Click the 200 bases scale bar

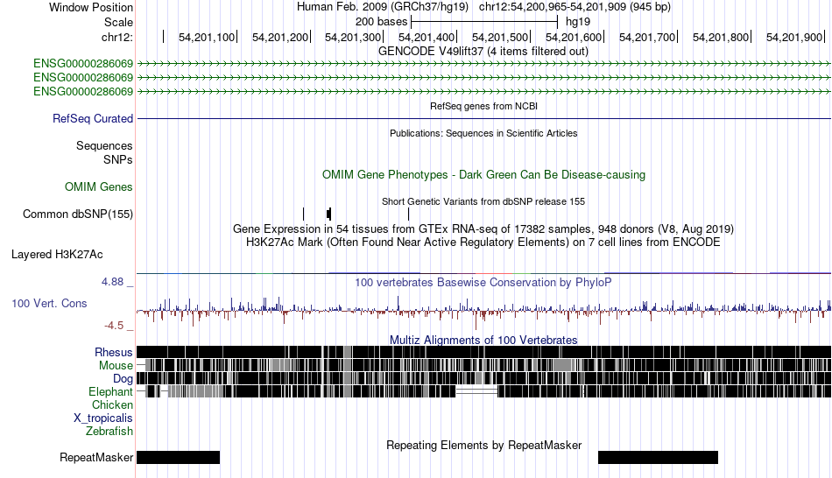484,22
